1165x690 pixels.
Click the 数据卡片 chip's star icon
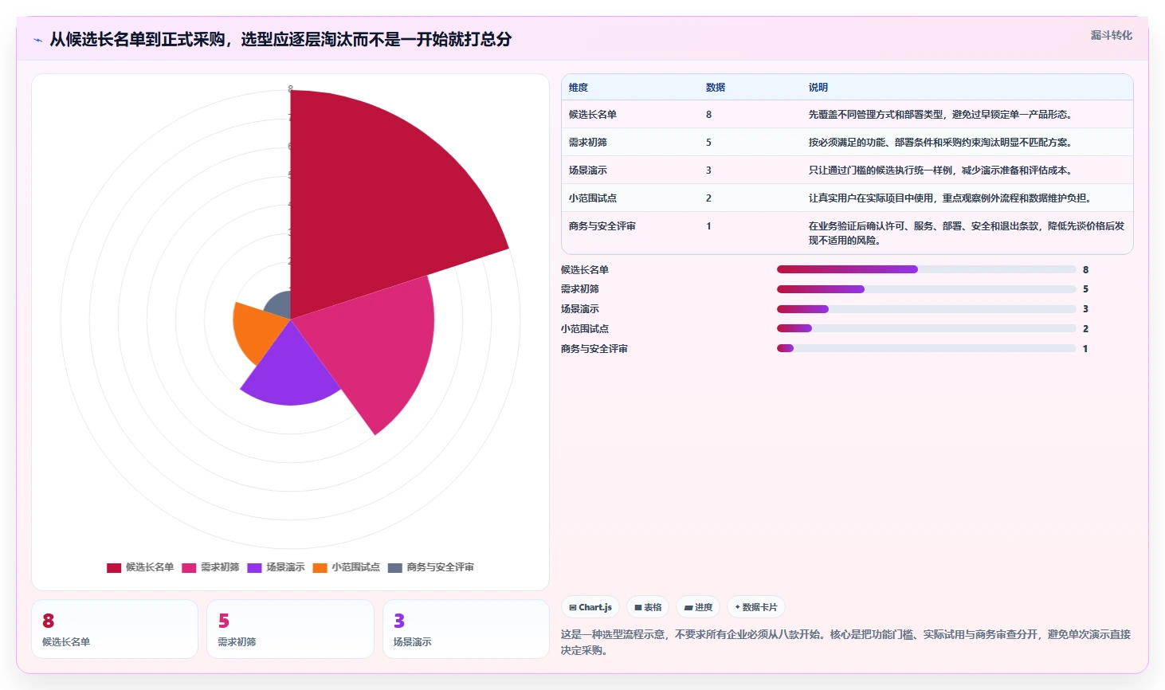(737, 607)
